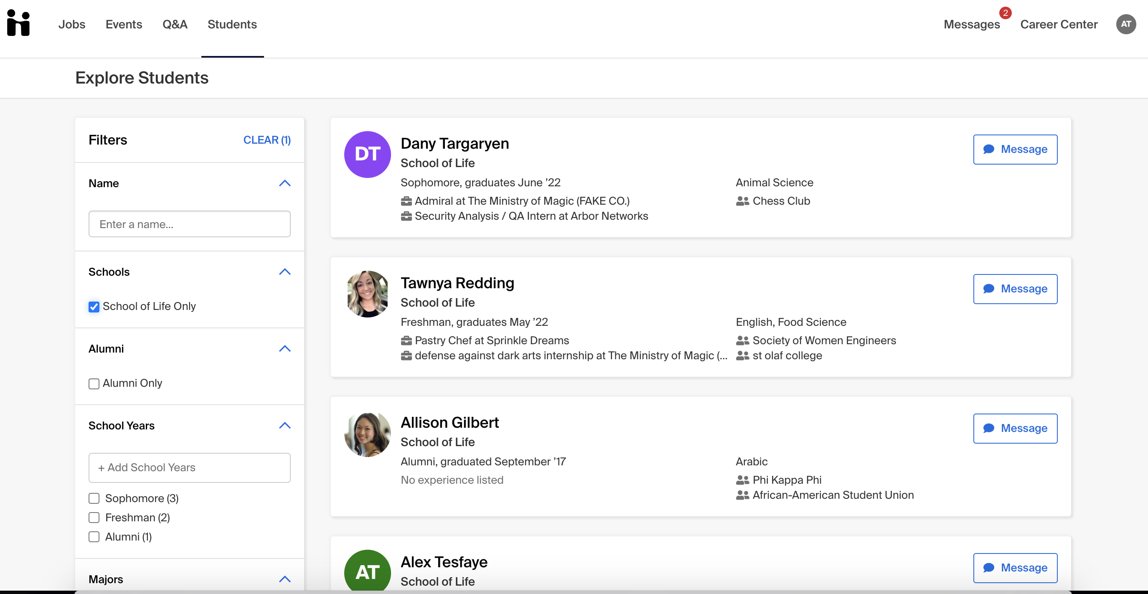
Task: Check the Sophomore (3) filter
Action: click(94, 498)
